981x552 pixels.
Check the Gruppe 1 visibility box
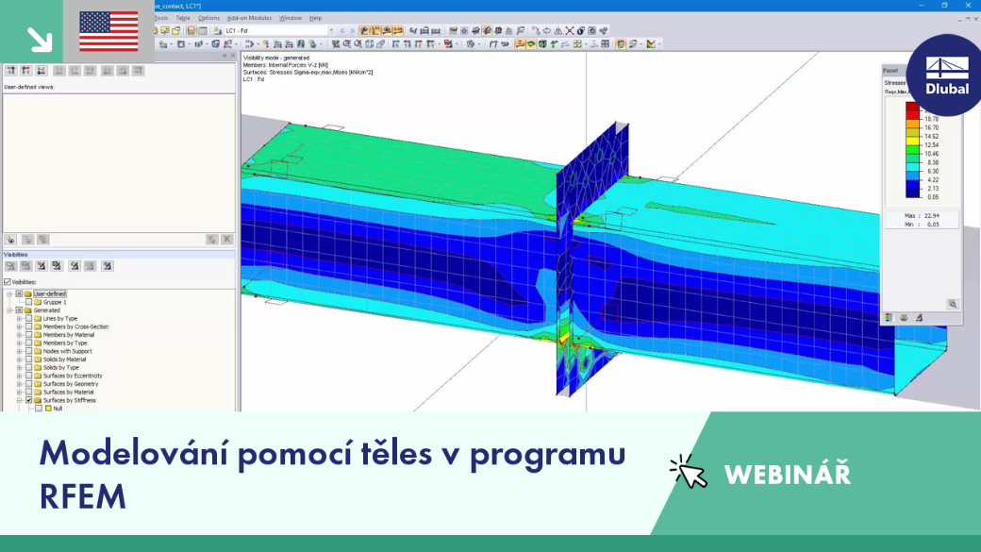tap(29, 302)
